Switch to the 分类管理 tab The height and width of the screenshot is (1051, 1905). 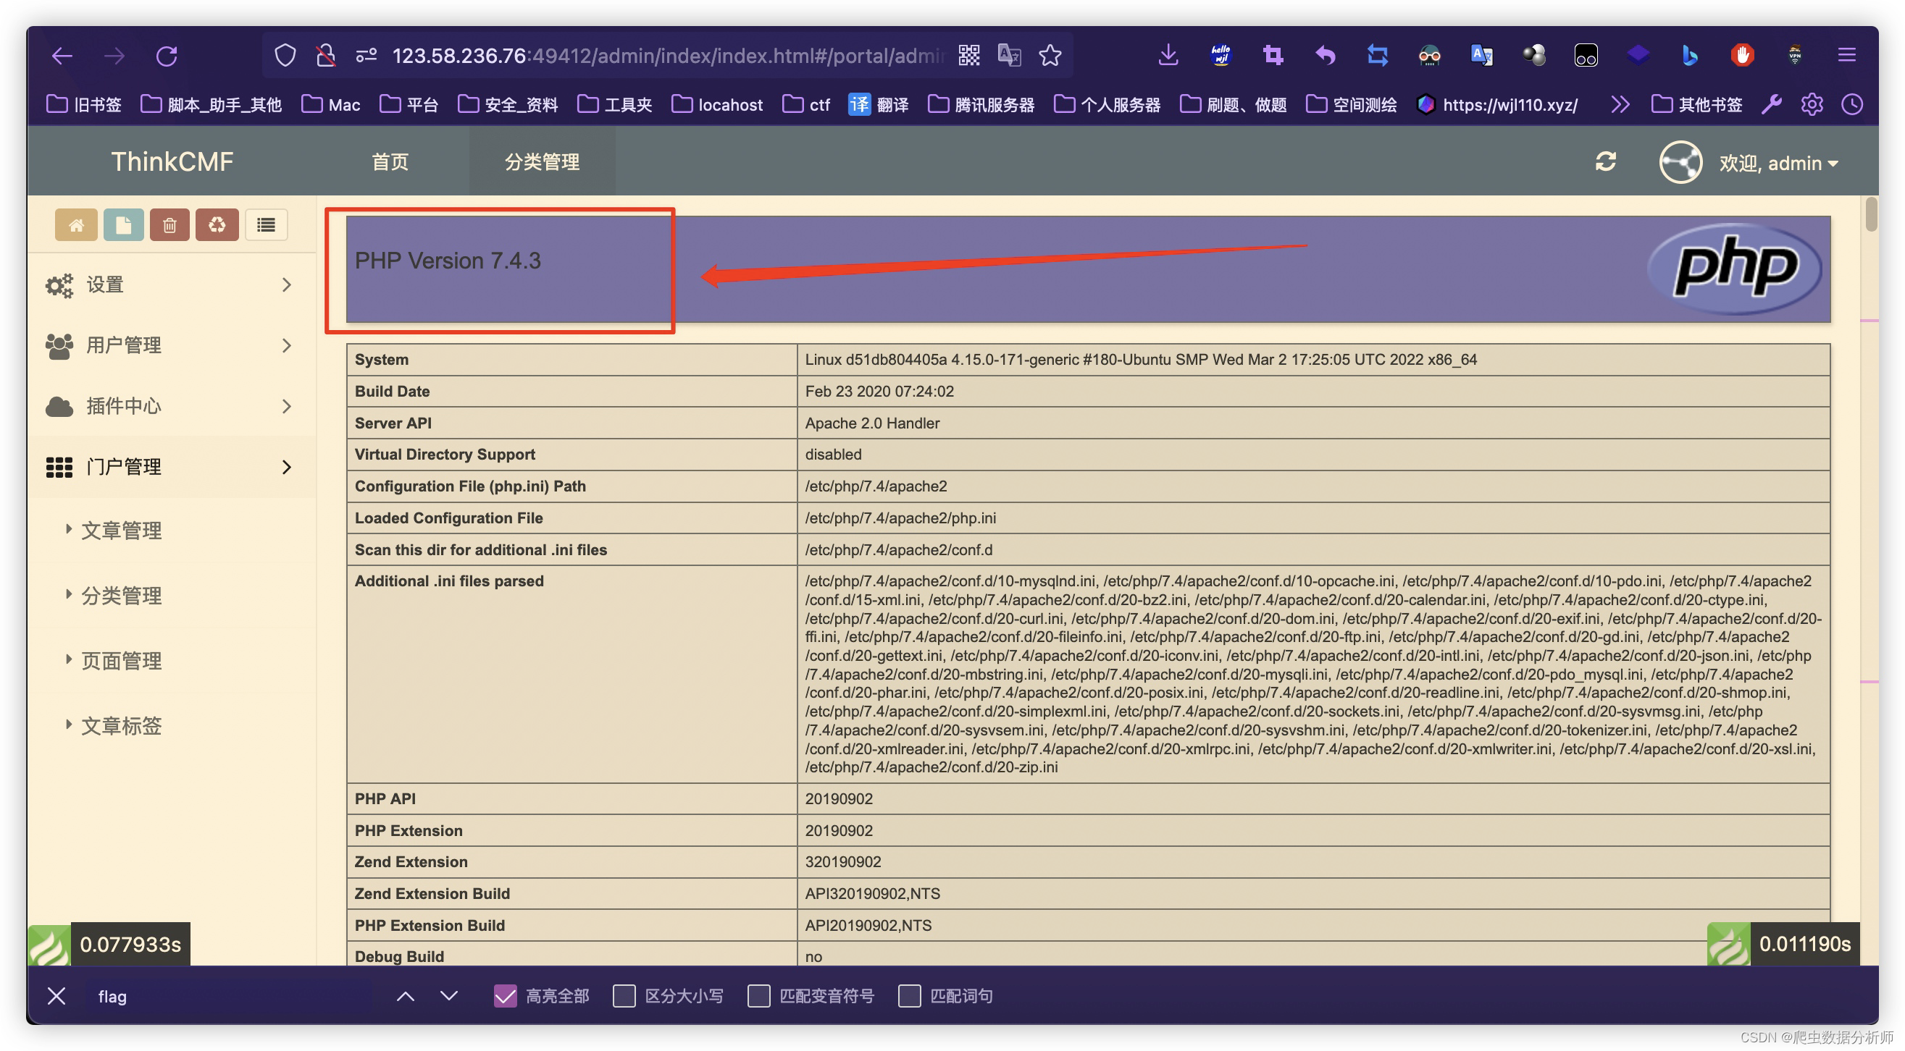(x=542, y=161)
